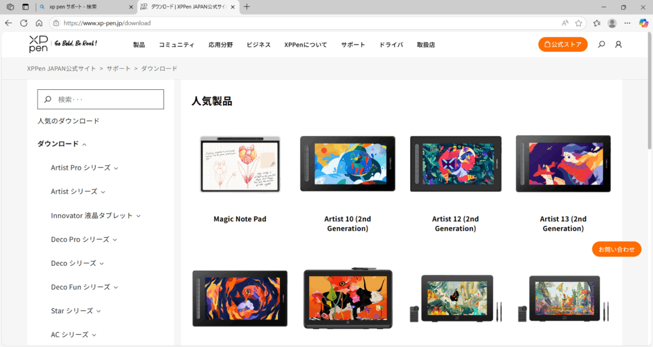Expand Star シリーズ

pyautogui.click(x=76, y=311)
